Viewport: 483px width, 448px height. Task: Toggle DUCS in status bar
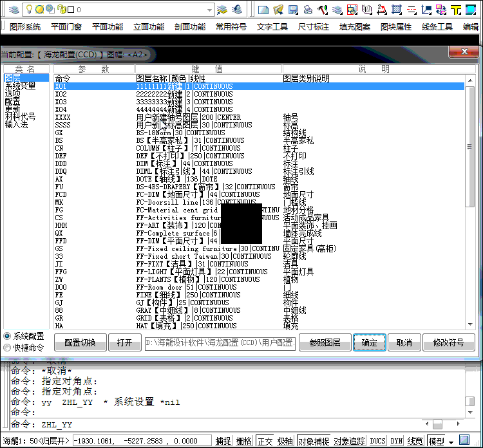[377, 441]
